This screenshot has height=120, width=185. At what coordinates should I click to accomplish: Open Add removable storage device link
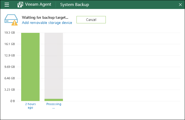tap(47, 23)
